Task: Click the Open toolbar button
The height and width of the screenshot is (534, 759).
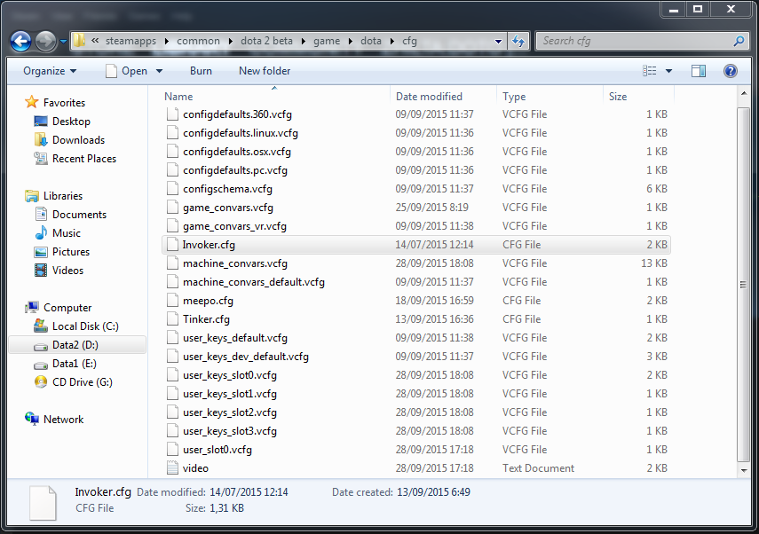Action: click(x=127, y=71)
